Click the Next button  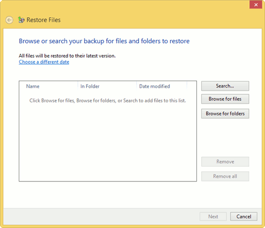(x=213, y=216)
